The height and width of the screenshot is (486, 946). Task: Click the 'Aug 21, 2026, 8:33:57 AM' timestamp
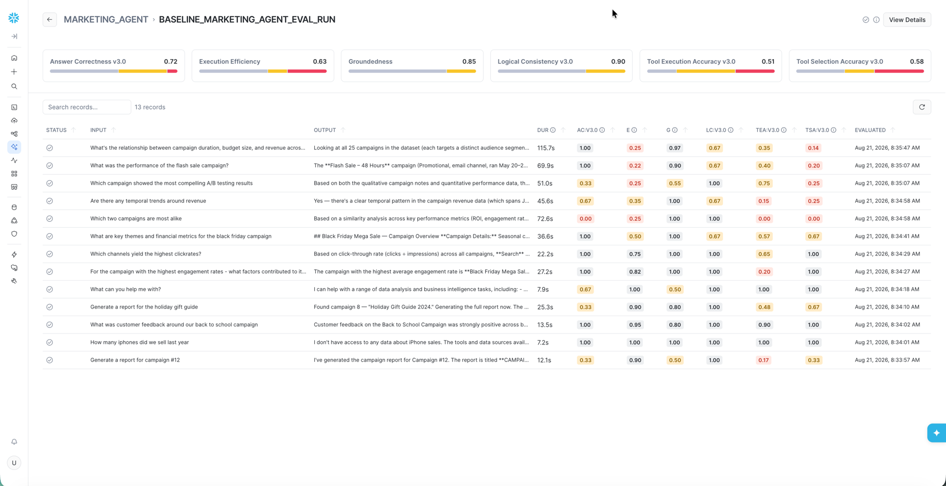coord(887,360)
